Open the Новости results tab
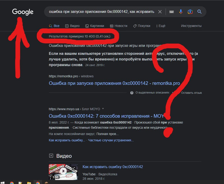This screenshot has height=184, width=224. 118,26
